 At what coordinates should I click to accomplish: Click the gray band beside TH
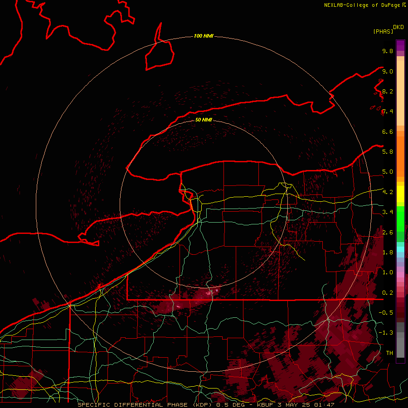point(400,348)
